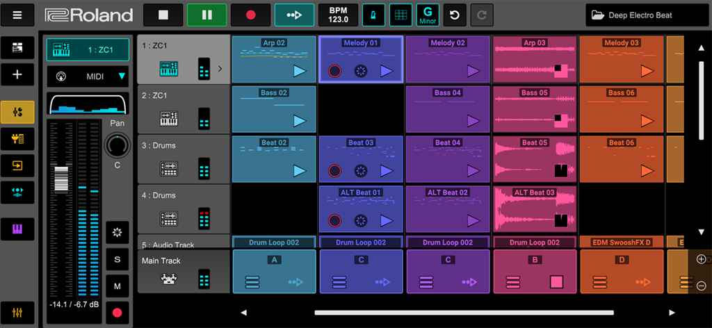This screenshot has width=712, height=328.
Task: Toggle the metronome
Action: 373,15
